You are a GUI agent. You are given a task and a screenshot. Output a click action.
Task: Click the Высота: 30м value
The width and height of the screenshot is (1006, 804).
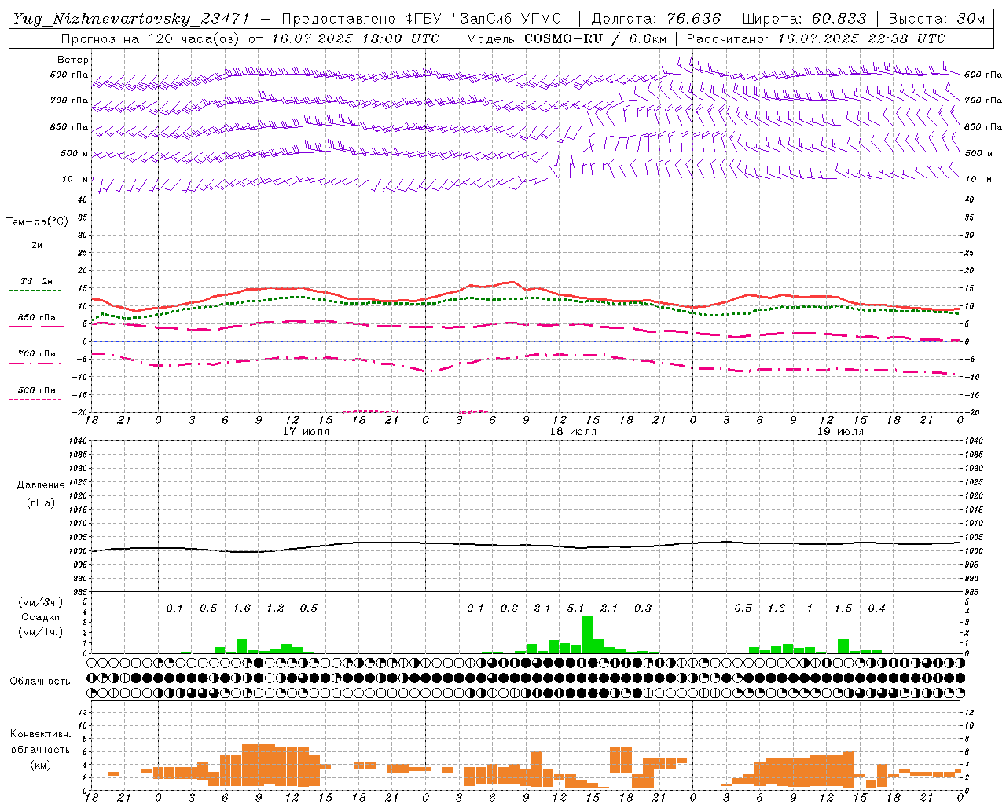tap(936, 19)
